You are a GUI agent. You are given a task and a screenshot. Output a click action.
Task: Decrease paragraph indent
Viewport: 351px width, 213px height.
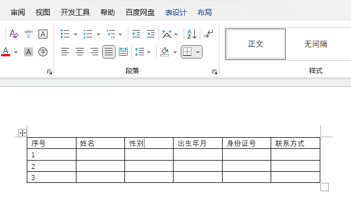(136, 34)
